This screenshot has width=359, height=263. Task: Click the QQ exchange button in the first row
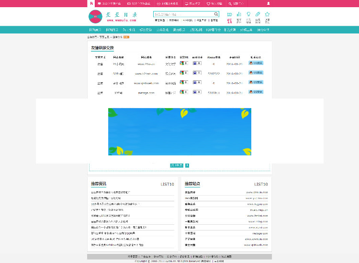pyautogui.click(x=256, y=63)
